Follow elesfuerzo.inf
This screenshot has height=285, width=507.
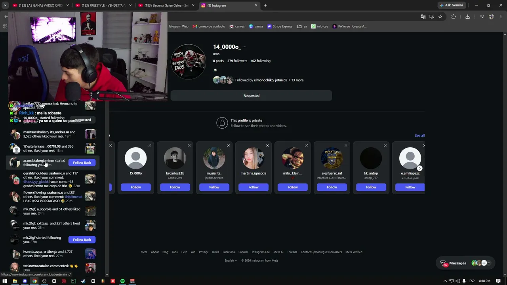[332, 187]
